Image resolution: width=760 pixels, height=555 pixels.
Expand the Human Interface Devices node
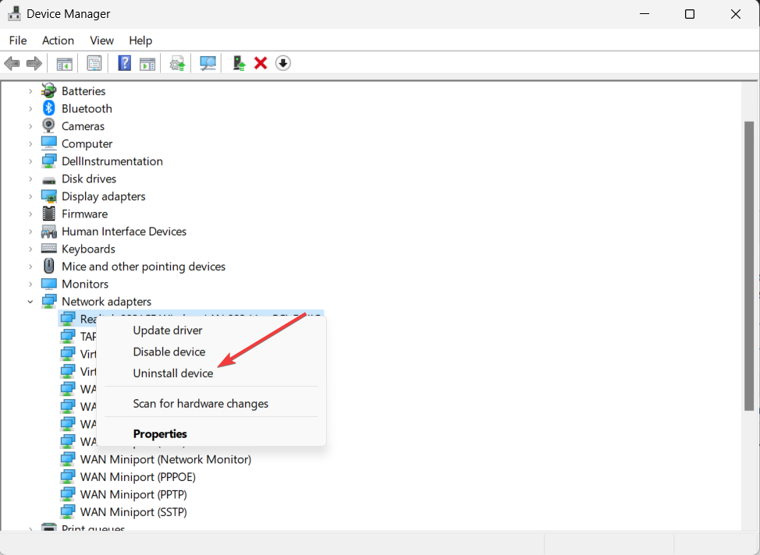30,232
